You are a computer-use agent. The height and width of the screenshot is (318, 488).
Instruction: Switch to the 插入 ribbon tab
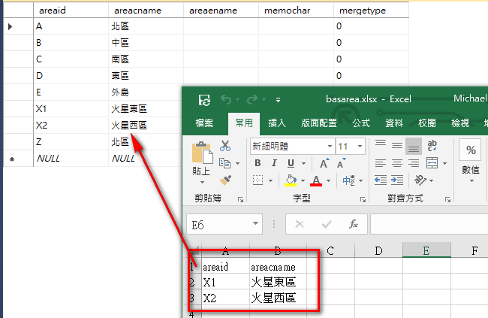coord(277,123)
